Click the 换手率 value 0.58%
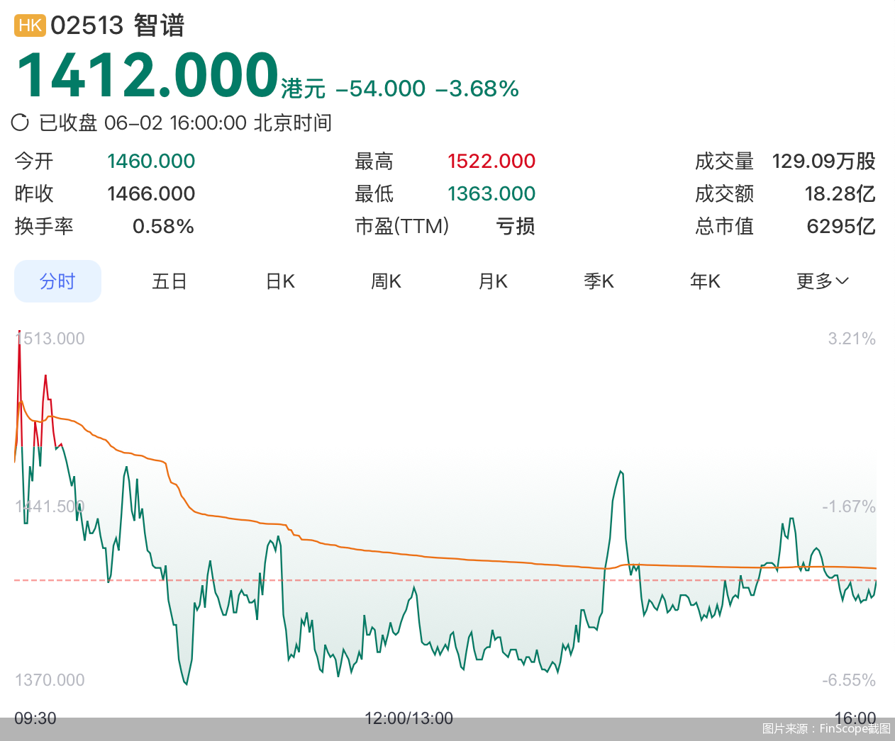Viewport: 895px width, 741px height. pyautogui.click(x=164, y=227)
